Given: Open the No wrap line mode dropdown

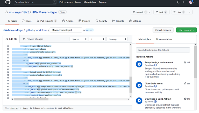Looking at the screenshot, I should (x=117, y=39).
